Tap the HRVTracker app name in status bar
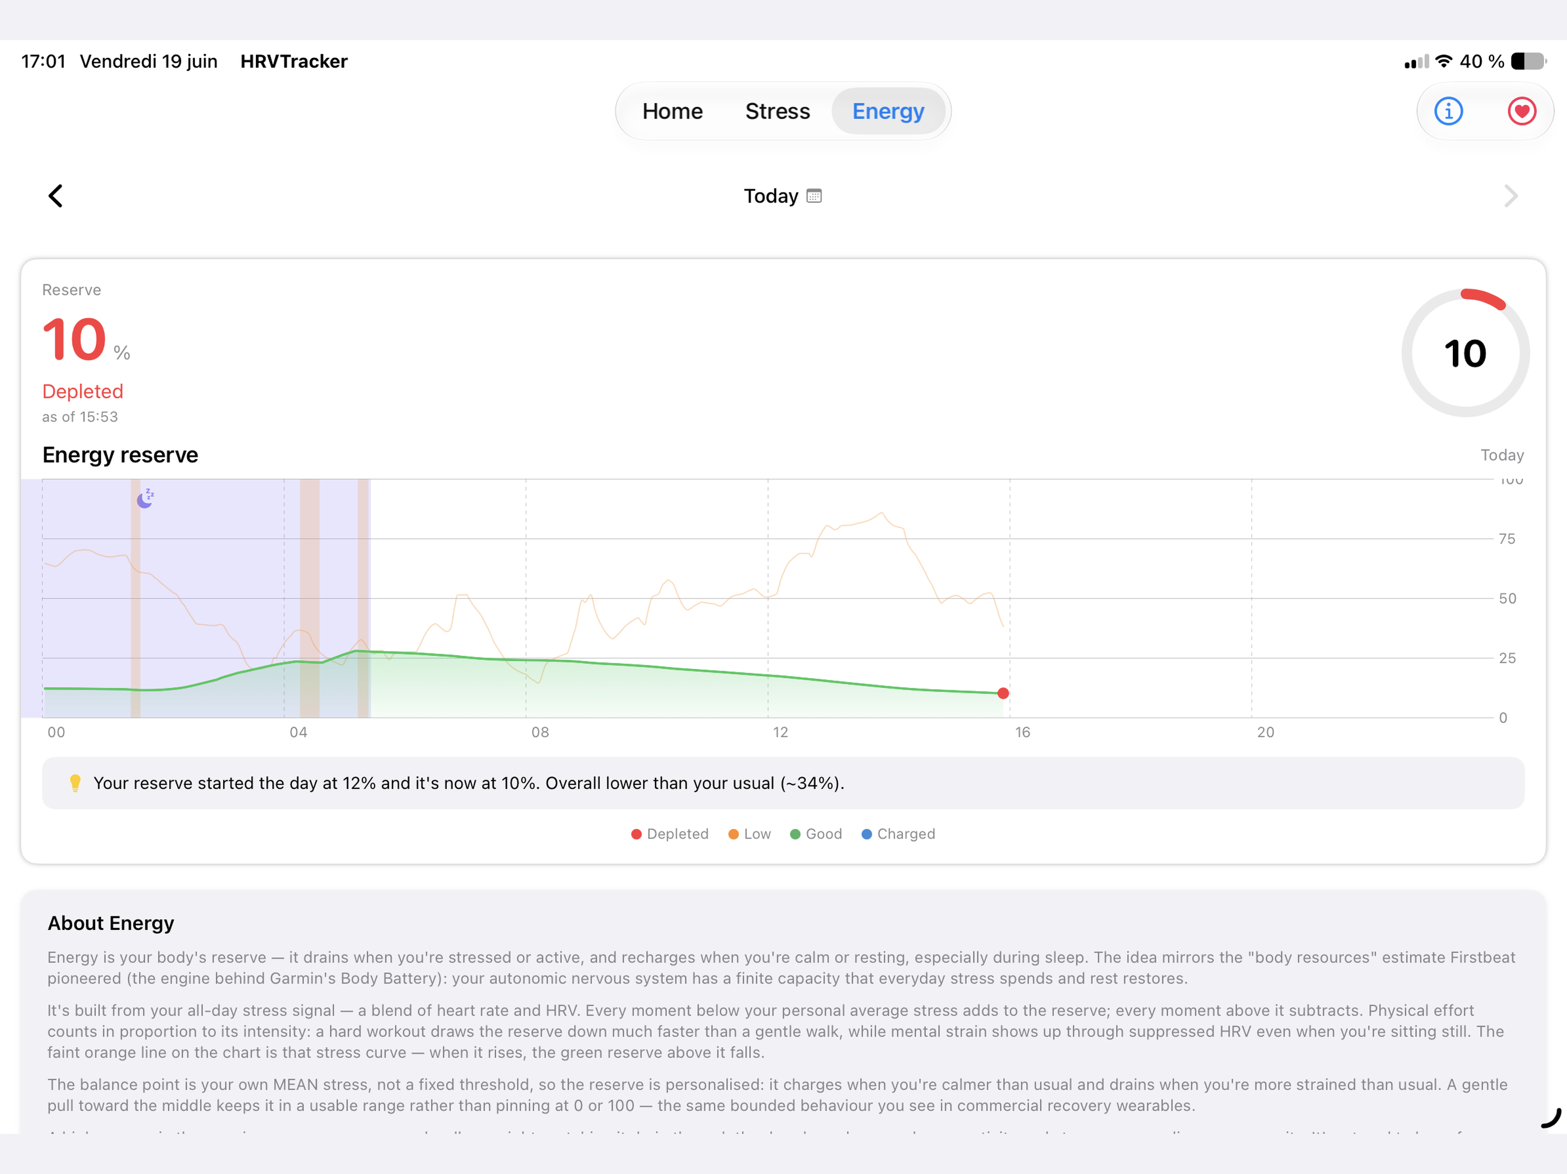 tap(294, 61)
